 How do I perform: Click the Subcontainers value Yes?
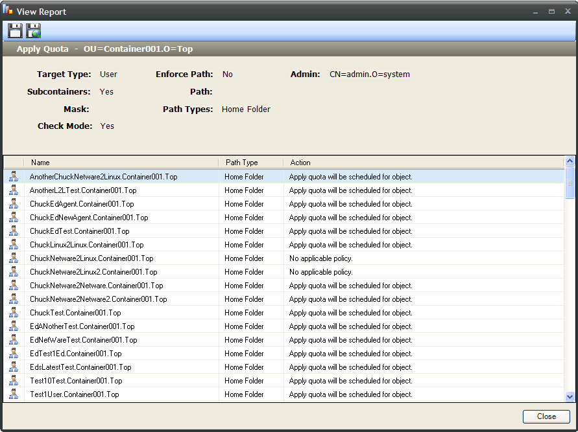click(x=106, y=91)
